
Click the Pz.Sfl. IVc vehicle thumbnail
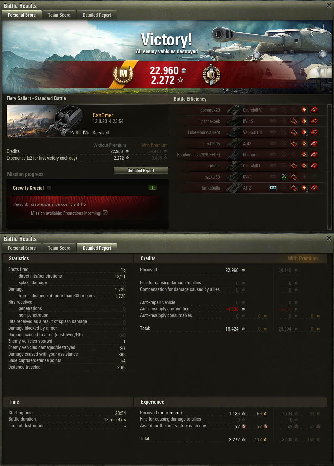44,121
